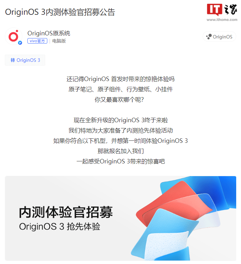Open the # OriginOS 3 topic tag
Image resolution: width=241 pixels, height=264 pixels.
coord(25,60)
